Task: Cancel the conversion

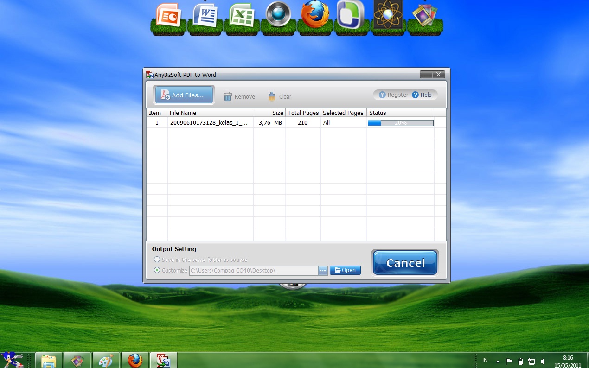Action: 405,263
